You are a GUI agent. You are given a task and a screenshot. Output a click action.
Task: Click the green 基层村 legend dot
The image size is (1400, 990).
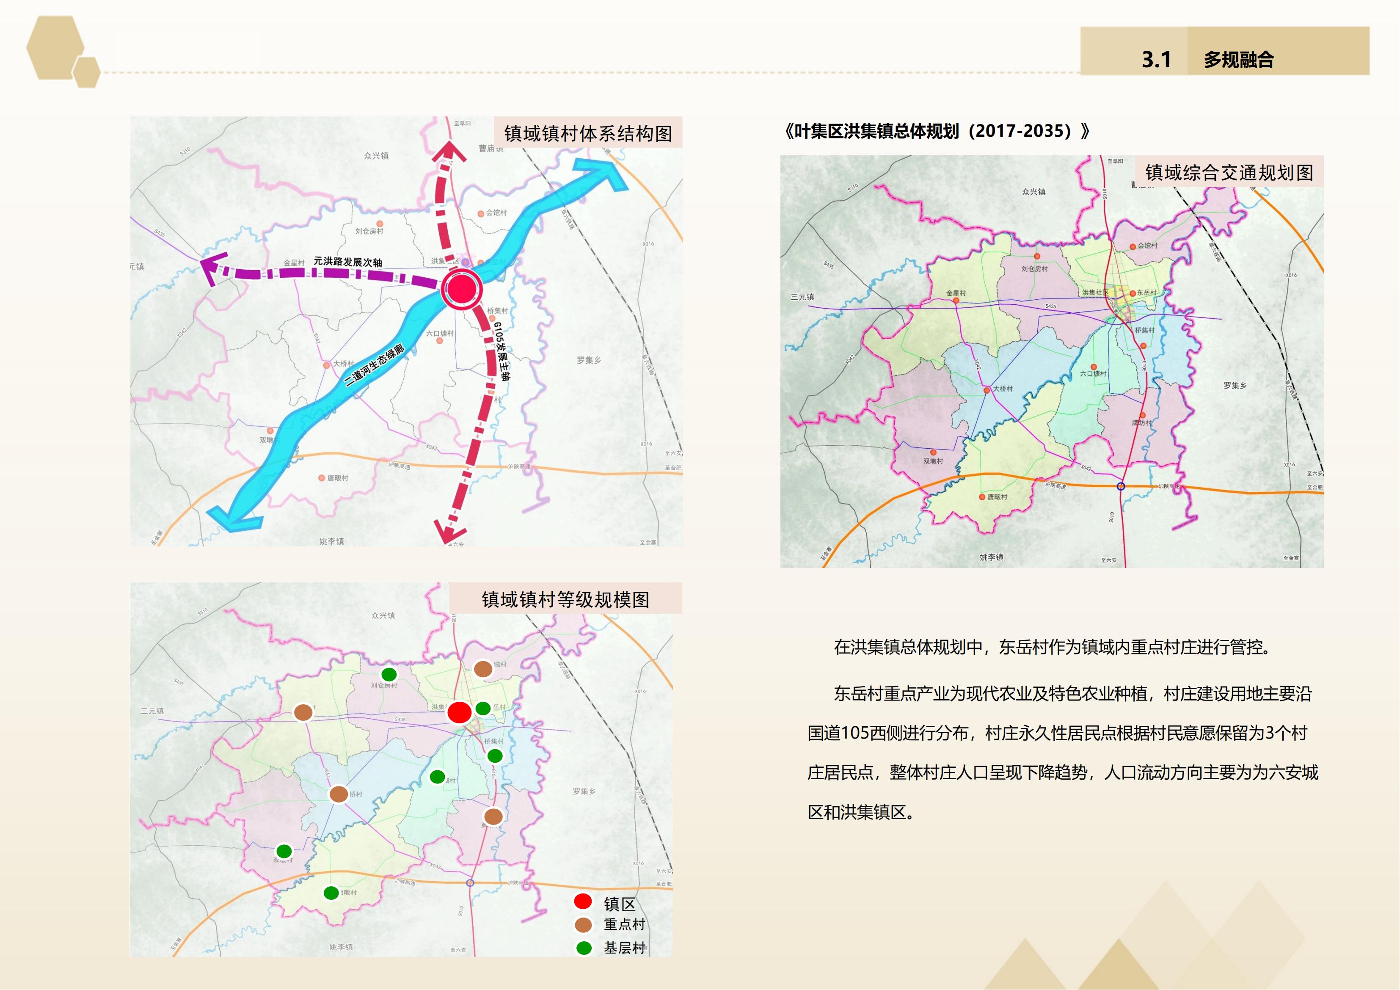point(584,949)
